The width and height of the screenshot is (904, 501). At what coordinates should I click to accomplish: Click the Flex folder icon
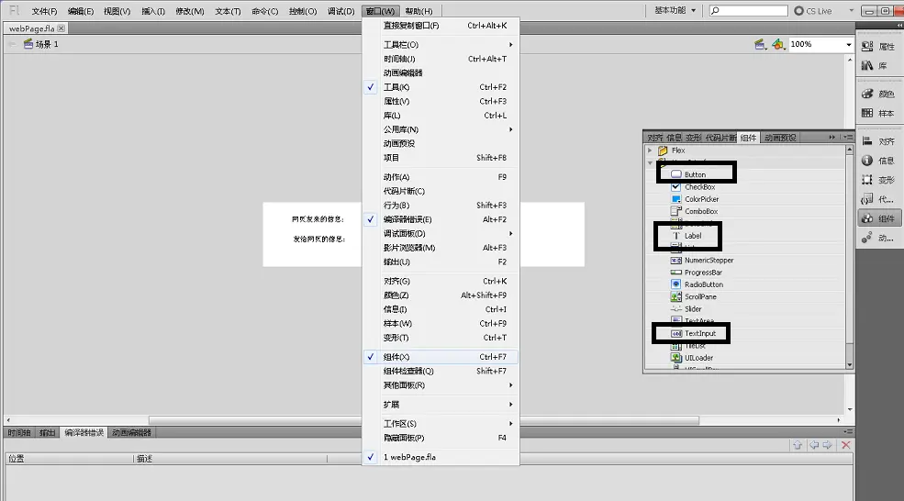click(663, 150)
